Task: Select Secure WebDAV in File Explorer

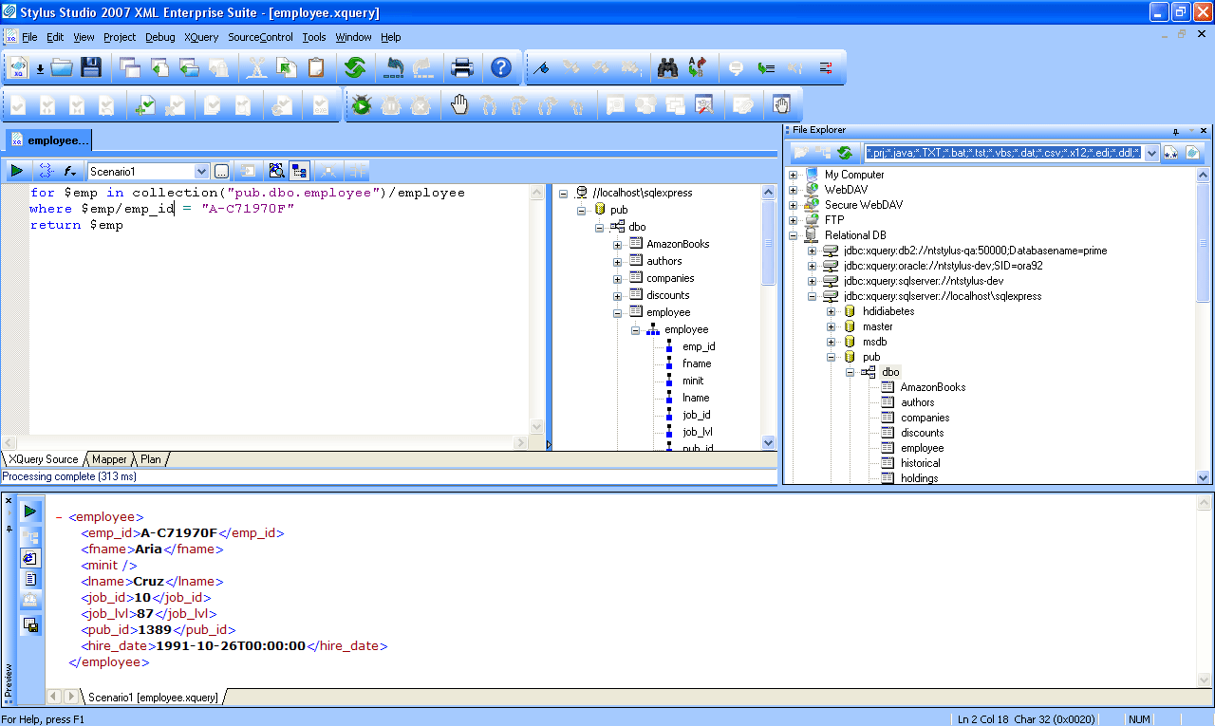Action: (x=864, y=205)
